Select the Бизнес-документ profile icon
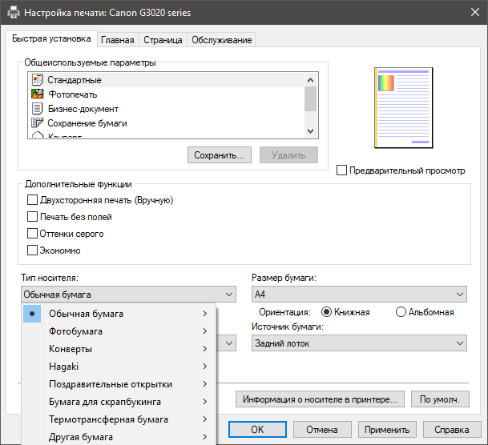Screen dimensions: 488x445 pyautogui.click(x=38, y=109)
